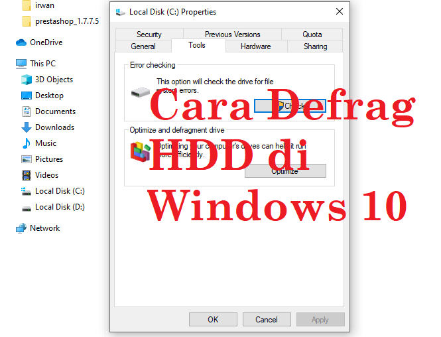Click the This PC monitor icon
The image size is (441, 337).
coord(21,64)
